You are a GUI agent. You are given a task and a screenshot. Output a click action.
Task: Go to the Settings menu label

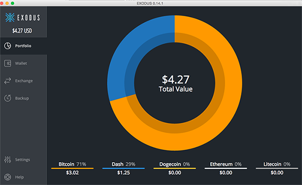pyautogui.click(x=23, y=160)
